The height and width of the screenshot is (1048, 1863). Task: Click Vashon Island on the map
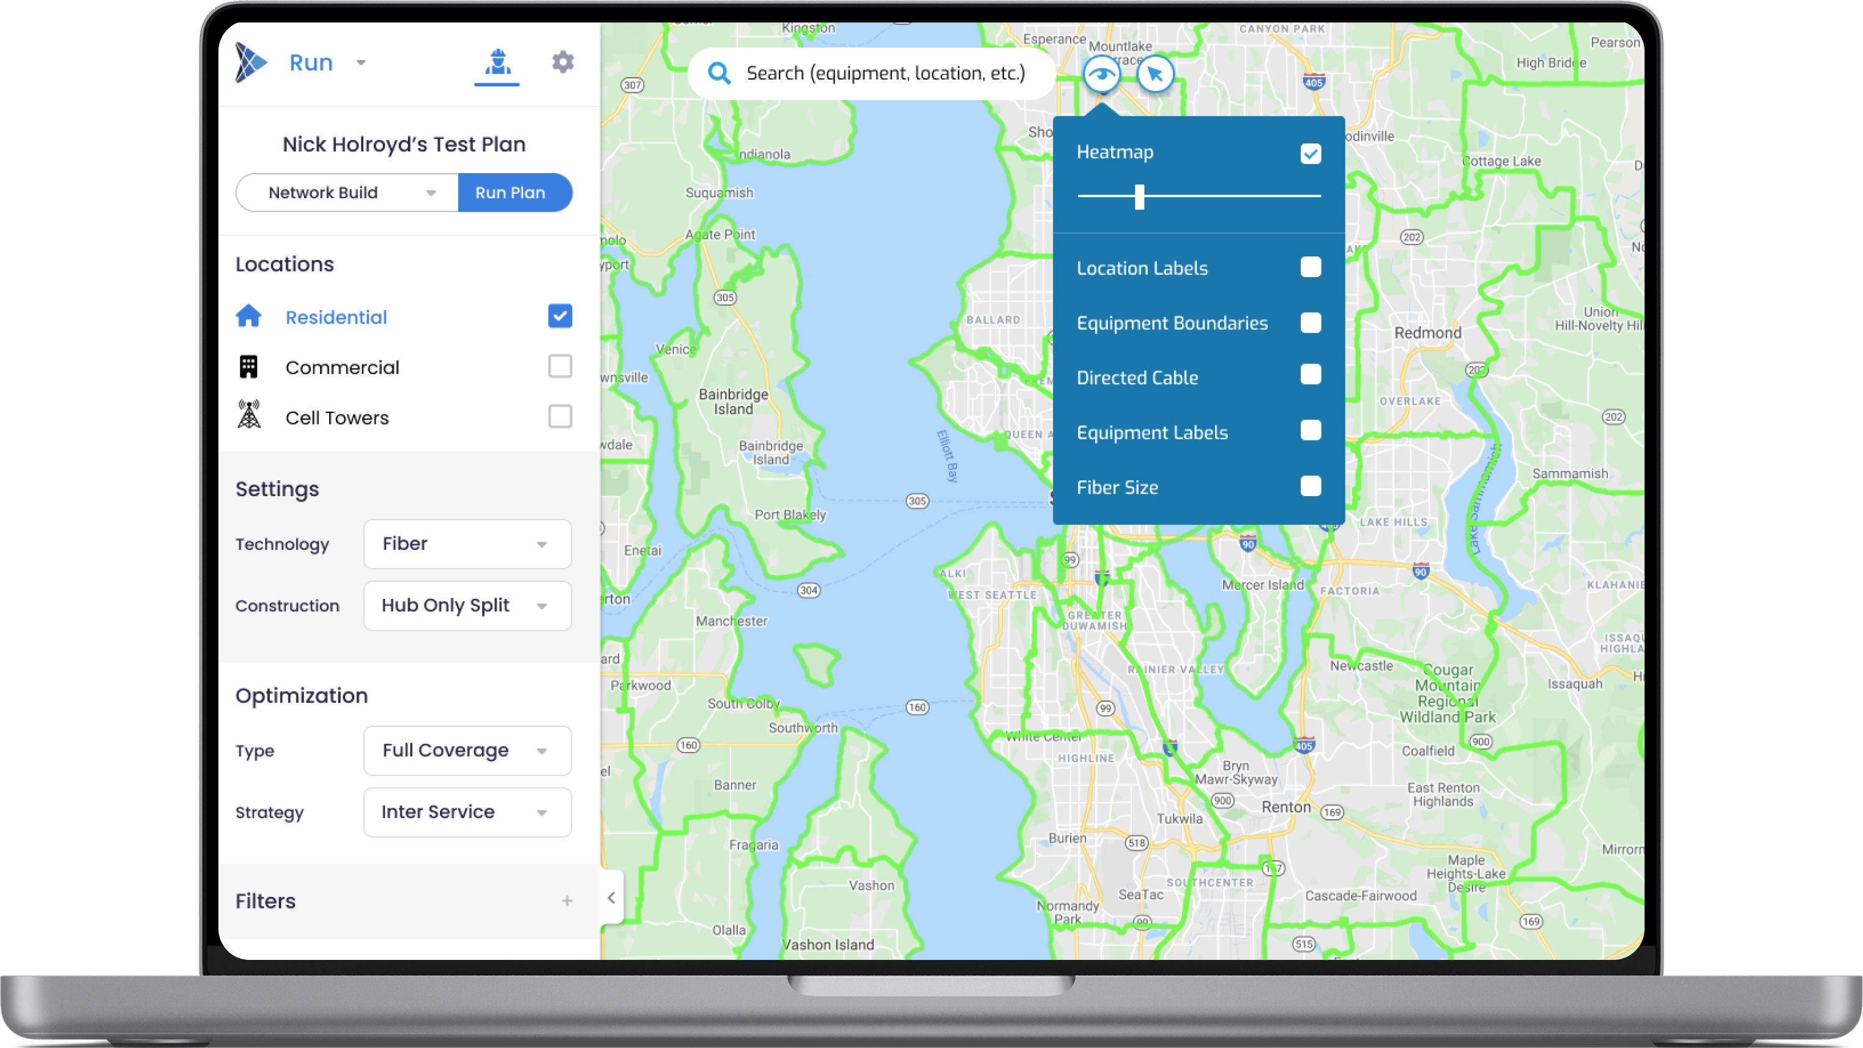828,945
